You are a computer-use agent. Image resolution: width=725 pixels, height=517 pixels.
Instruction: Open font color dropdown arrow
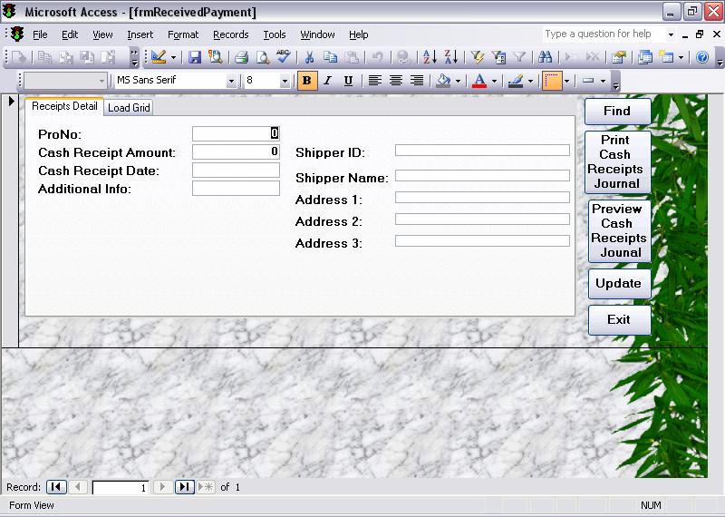click(494, 81)
